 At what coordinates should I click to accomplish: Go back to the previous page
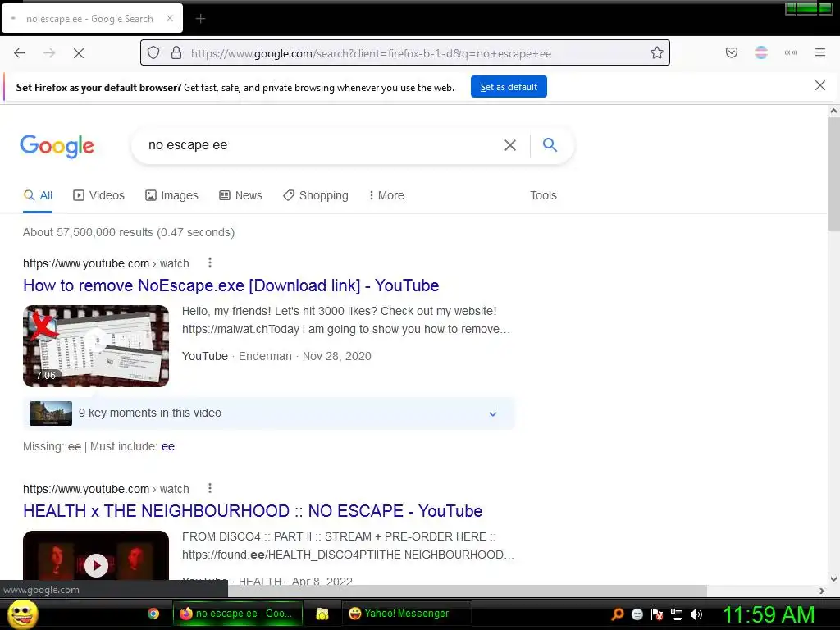(20, 53)
